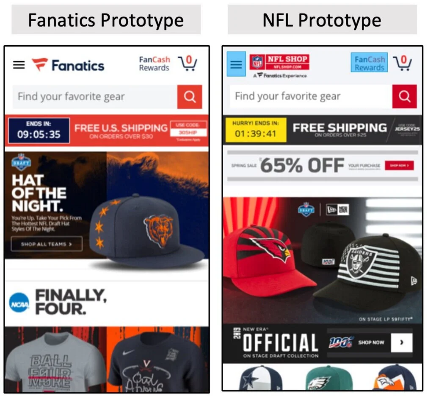Click the Fanatics search magnifier button
The height and width of the screenshot is (396, 428).
pos(190,96)
